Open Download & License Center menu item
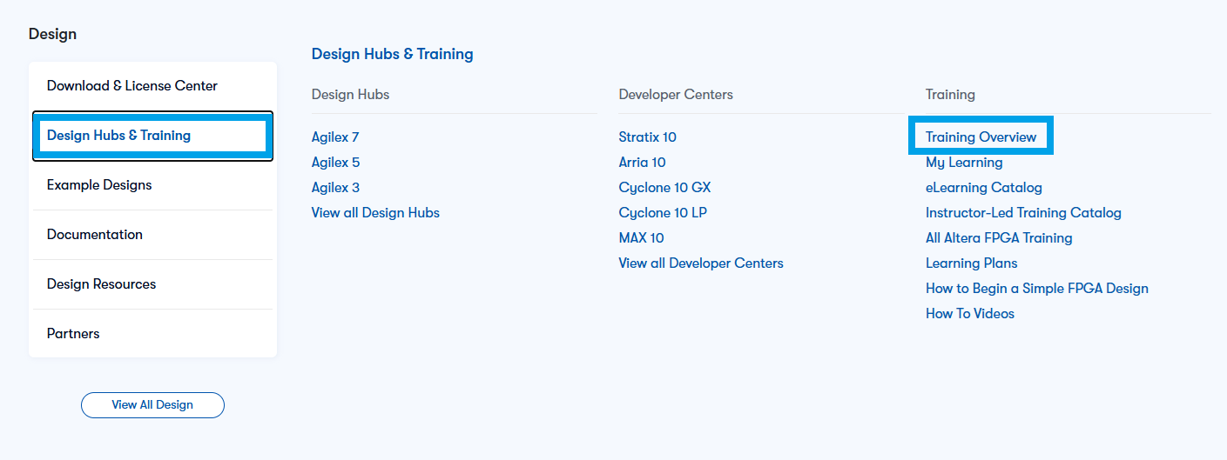This screenshot has width=1227, height=460. 132,86
